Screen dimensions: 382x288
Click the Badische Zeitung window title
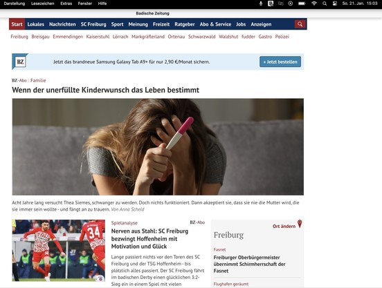(x=152, y=13)
